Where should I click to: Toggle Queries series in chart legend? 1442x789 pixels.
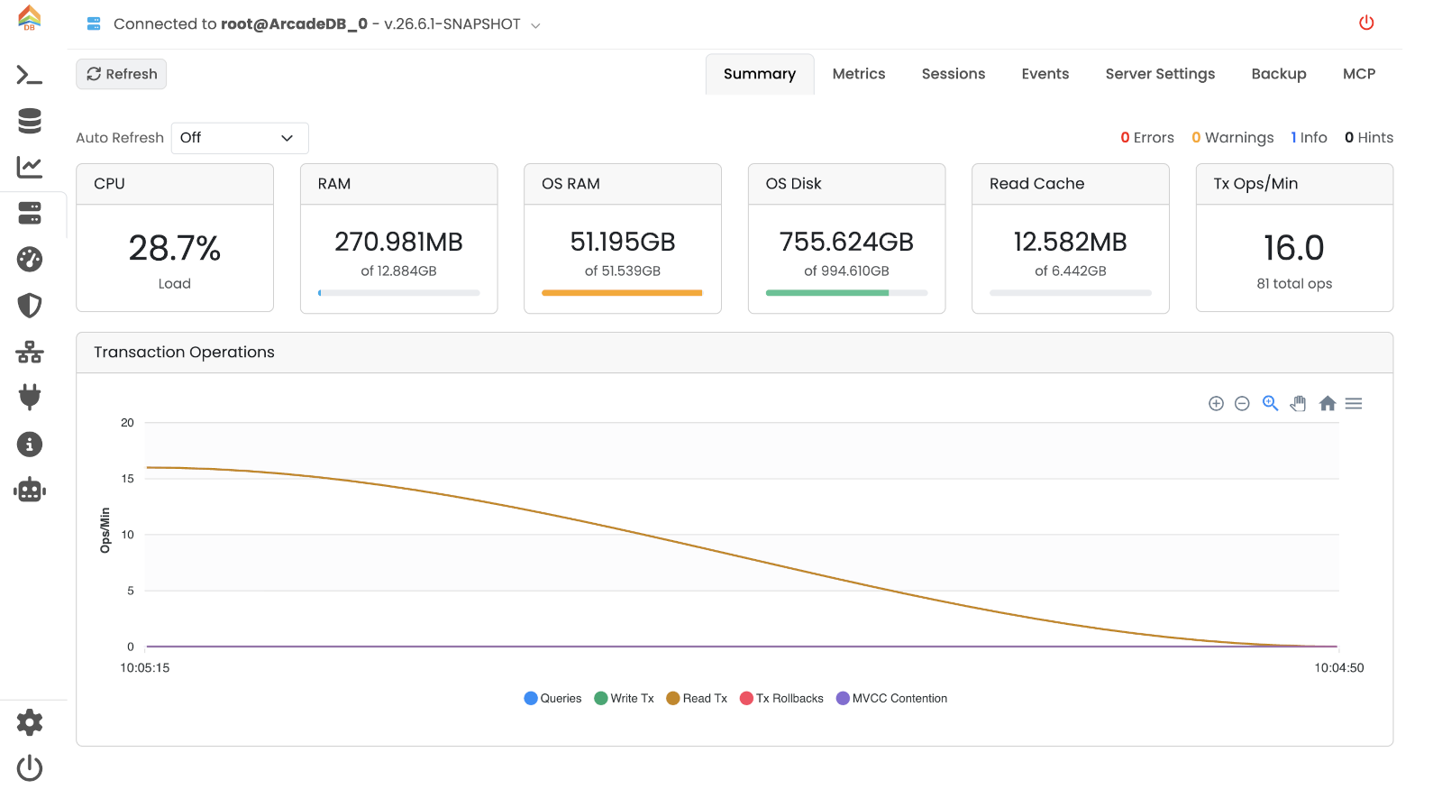552,698
